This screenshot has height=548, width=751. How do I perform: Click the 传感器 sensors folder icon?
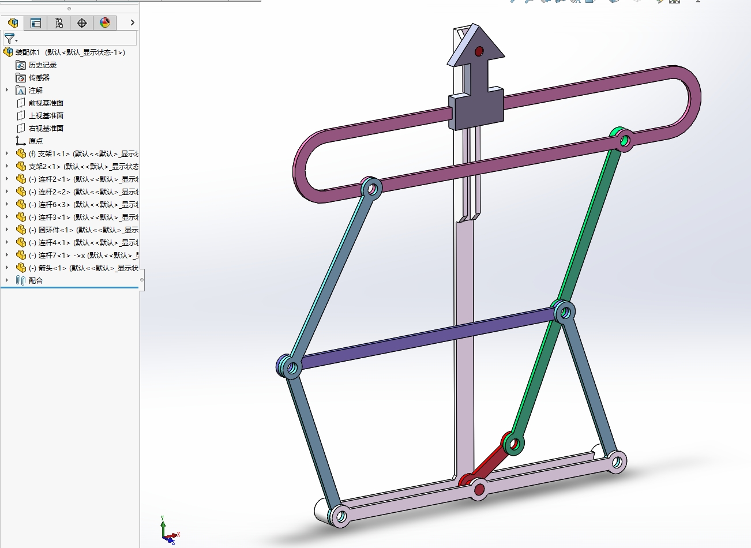(x=21, y=77)
